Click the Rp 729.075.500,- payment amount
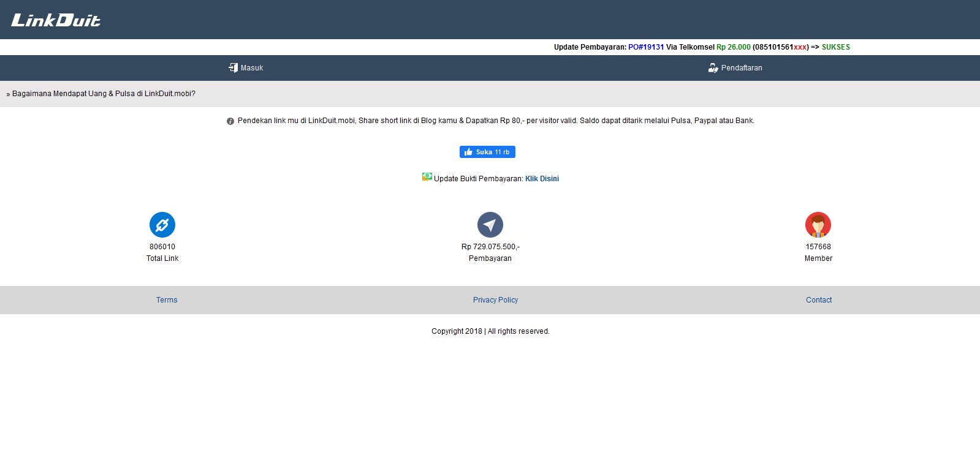The width and height of the screenshot is (980, 455). point(490,247)
